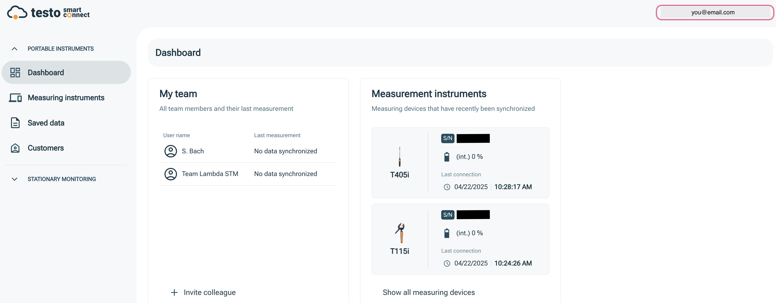The height and width of the screenshot is (303, 776).
Task: Click the T115i battery level indicator
Action: [x=447, y=233]
